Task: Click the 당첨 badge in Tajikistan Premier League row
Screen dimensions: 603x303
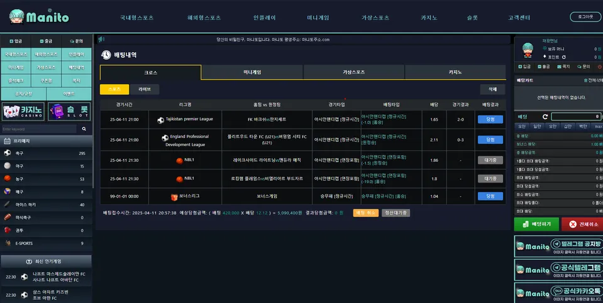Action: tap(490, 119)
